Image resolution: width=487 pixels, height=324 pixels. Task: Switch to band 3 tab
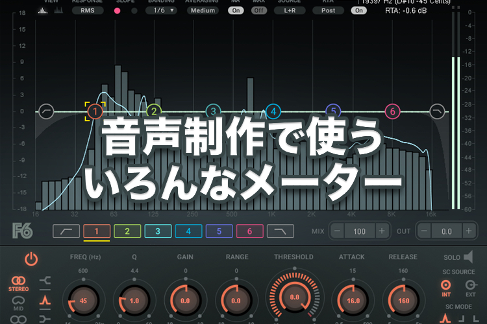click(x=158, y=231)
